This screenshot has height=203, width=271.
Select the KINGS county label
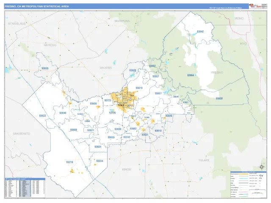pyautogui.click(x=126, y=169)
